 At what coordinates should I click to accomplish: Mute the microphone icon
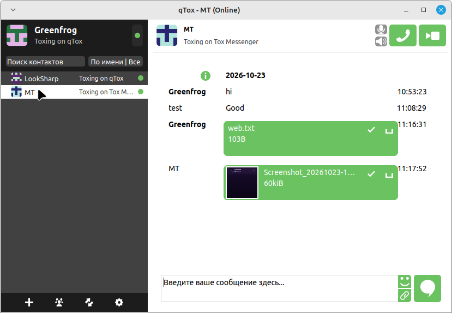coord(381,29)
